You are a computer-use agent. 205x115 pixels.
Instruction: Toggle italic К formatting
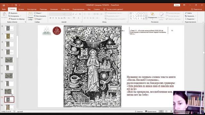point(53,18)
